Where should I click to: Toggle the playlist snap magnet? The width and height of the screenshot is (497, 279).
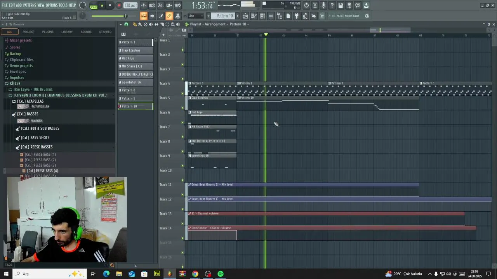tap(126, 24)
